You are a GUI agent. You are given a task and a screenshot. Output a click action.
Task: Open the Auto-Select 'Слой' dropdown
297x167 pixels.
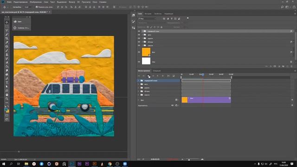28,7
